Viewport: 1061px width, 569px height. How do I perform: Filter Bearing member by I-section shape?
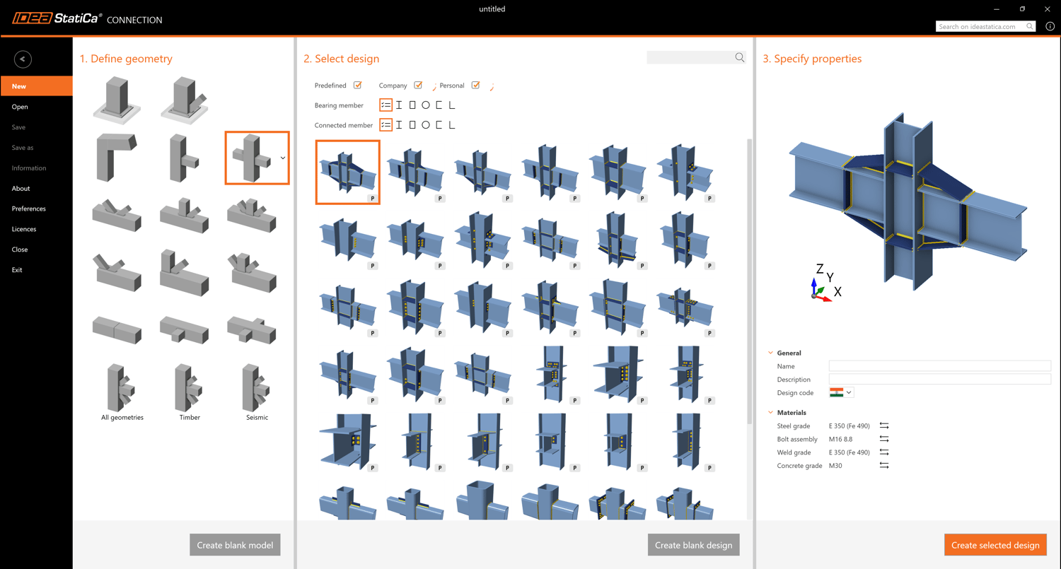[x=399, y=105]
